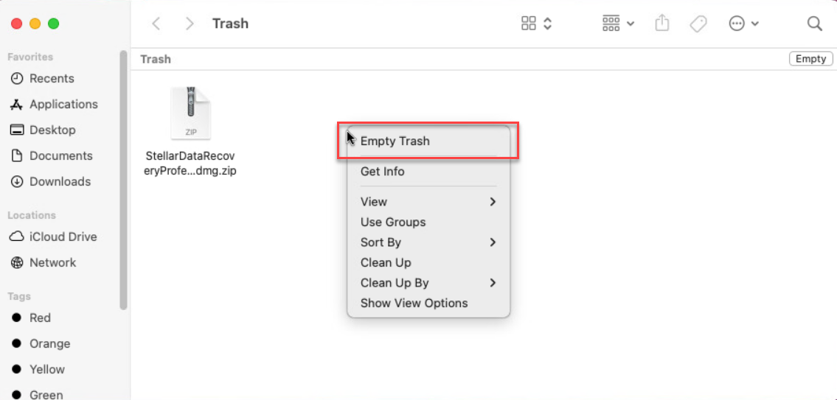Select the StellarDataRecoveryProfe...dmg.zip file name
This screenshot has height=400, width=837.
click(x=191, y=164)
